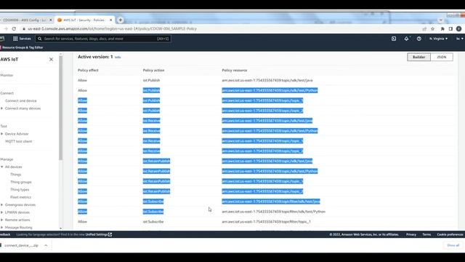
Task: Open Cookie preferences
Action: [450, 234]
